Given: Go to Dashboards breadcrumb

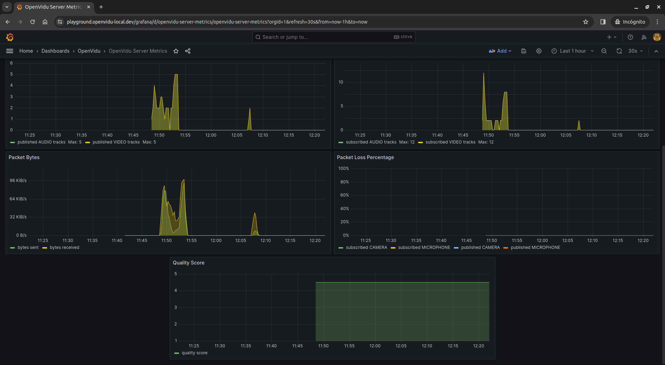Looking at the screenshot, I should pyautogui.click(x=55, y=51).
